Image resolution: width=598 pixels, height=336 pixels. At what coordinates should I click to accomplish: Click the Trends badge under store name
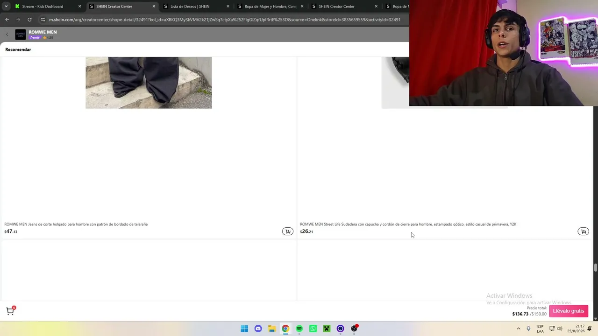tap(35, 38)
